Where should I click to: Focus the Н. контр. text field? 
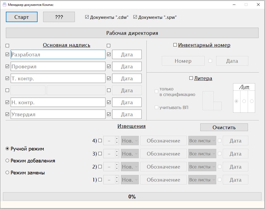(x=58, y=102)
